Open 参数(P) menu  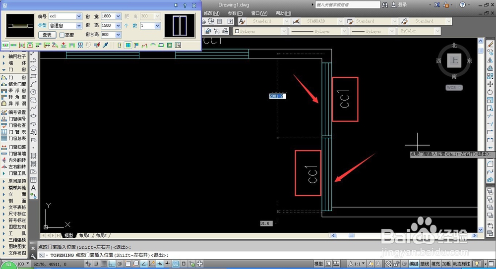[235, 13]
